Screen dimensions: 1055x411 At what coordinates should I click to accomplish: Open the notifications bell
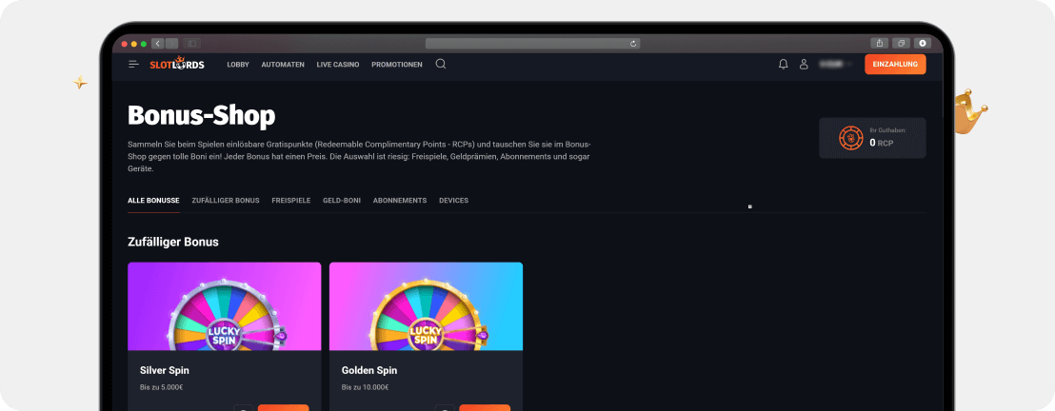click(783, 64)
